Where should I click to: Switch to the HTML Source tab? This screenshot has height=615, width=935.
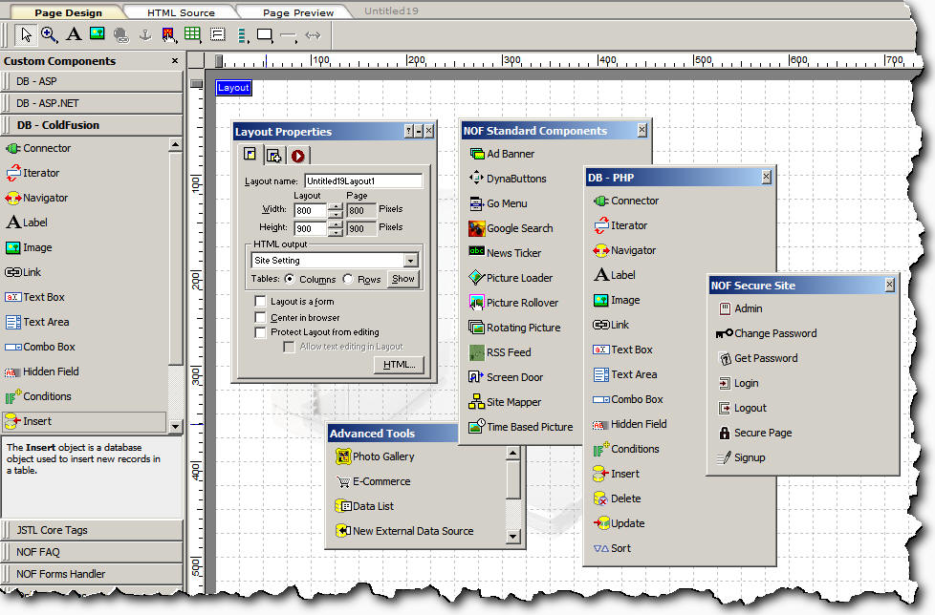[x=181, y=12]
